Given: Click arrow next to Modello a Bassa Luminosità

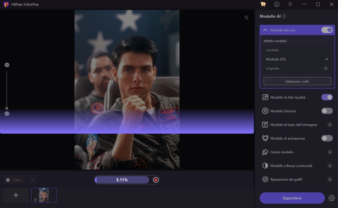Looking at the screenshot, I should coord(330,166).
